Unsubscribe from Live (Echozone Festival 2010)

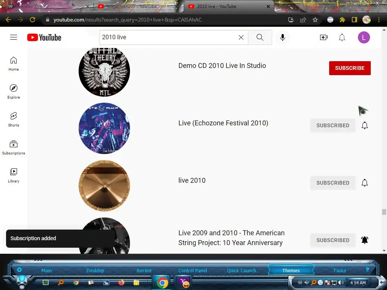[x=333, y=125]
